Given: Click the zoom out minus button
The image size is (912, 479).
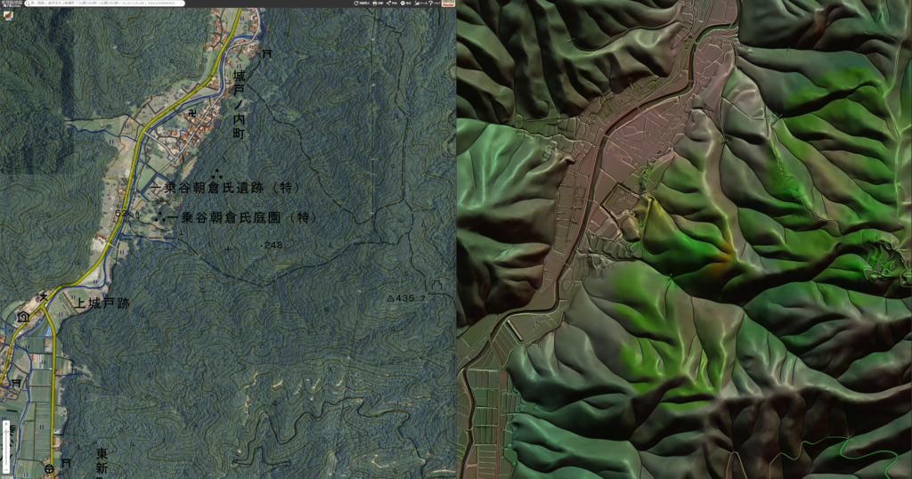Looking at the screenshot, I should pos(6,470).
